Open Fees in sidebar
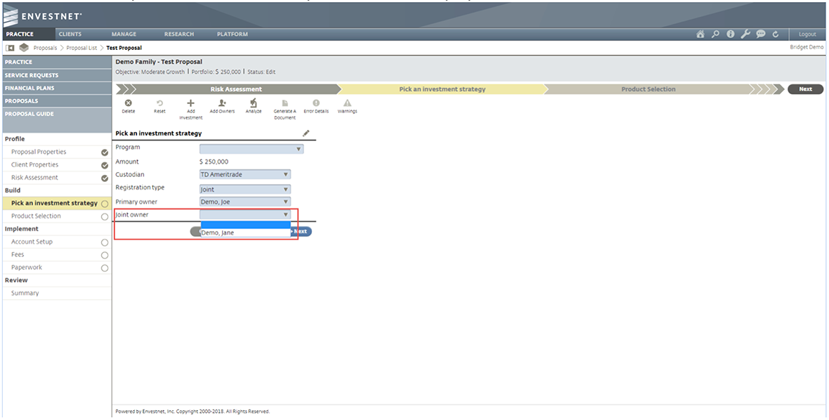This screenshot has width=829, height=420. click(x=18, y=255)
